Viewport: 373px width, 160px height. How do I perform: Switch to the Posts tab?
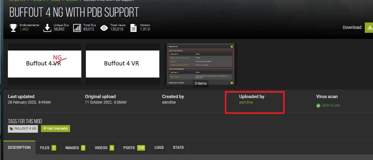[134, 148]
